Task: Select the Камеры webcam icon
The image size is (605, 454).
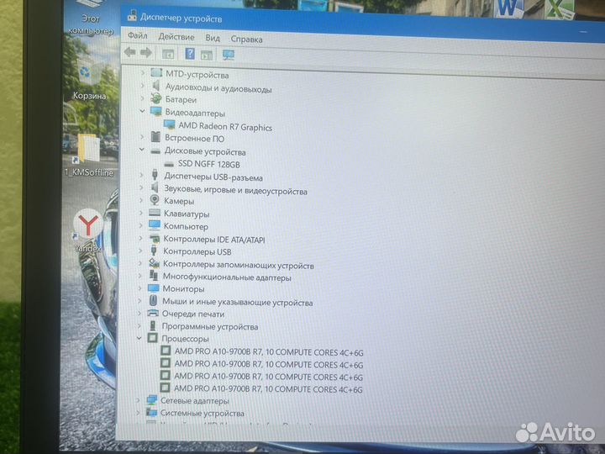Action: pyautogui.click(x=155, y=199)
